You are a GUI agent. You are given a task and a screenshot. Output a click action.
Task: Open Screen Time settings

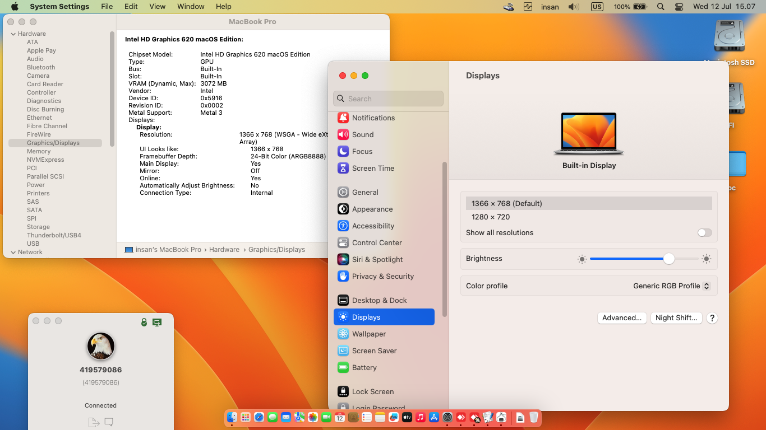(385, 168)
